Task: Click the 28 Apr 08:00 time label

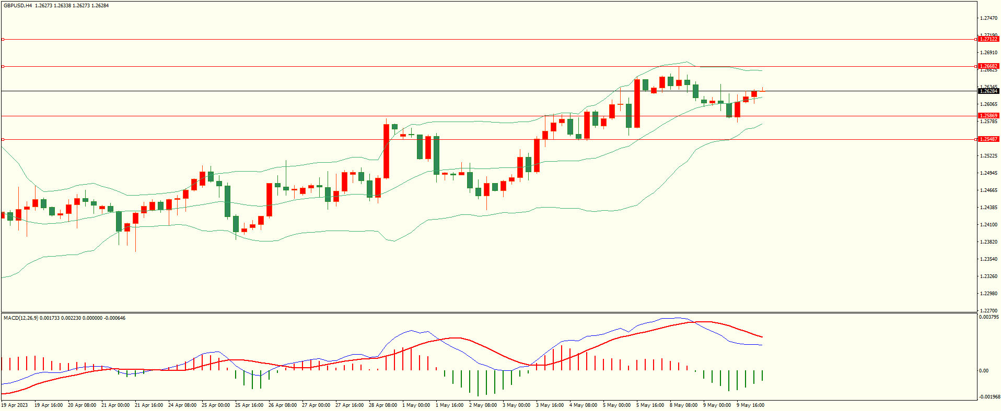Action: 383,405
